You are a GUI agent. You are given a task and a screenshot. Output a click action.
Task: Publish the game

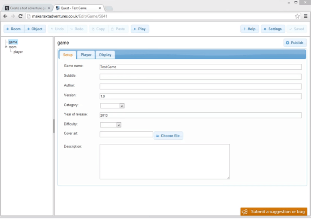[x=295, y=43]
